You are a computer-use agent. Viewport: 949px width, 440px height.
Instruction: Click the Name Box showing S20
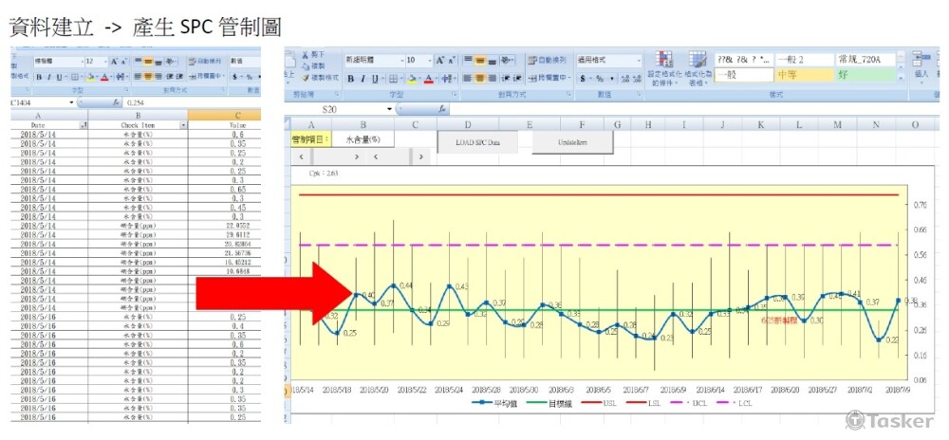tap(351, 109)
